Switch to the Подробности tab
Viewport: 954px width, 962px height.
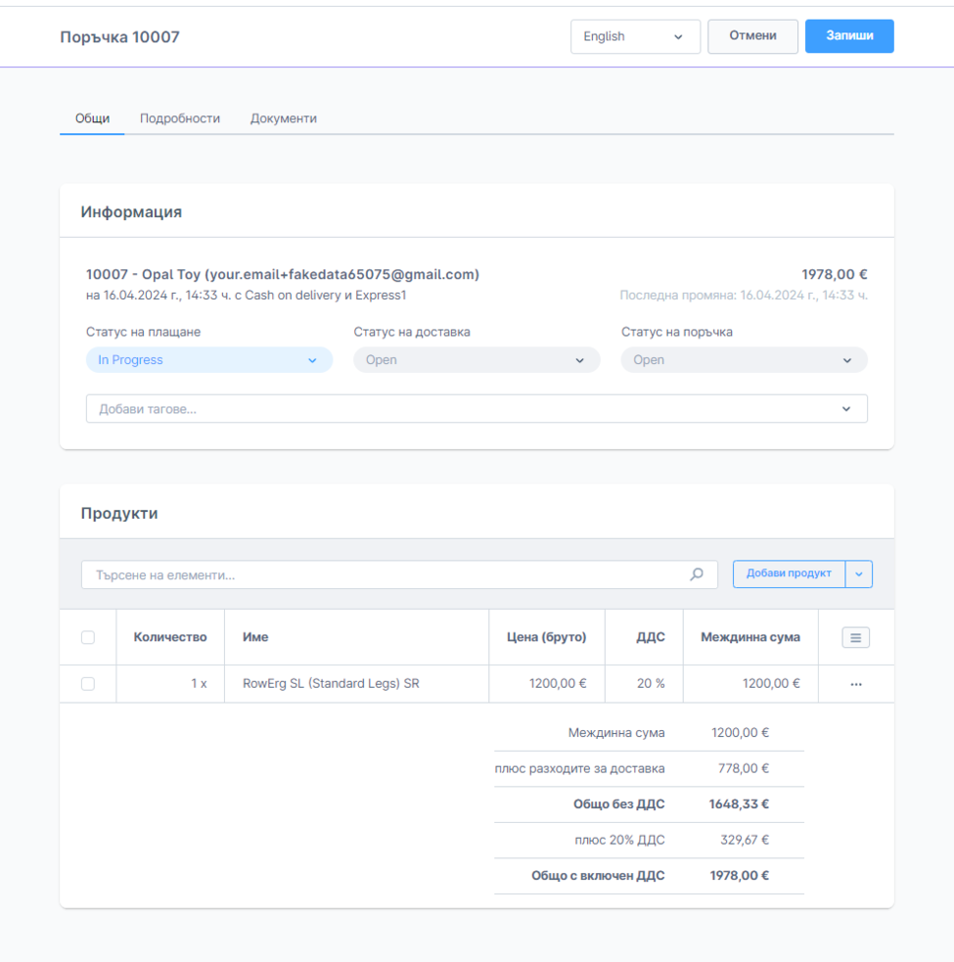coord(180,118)
